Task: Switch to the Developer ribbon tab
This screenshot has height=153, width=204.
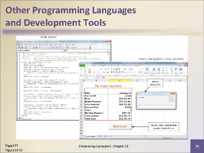Action: coord(137,65)
